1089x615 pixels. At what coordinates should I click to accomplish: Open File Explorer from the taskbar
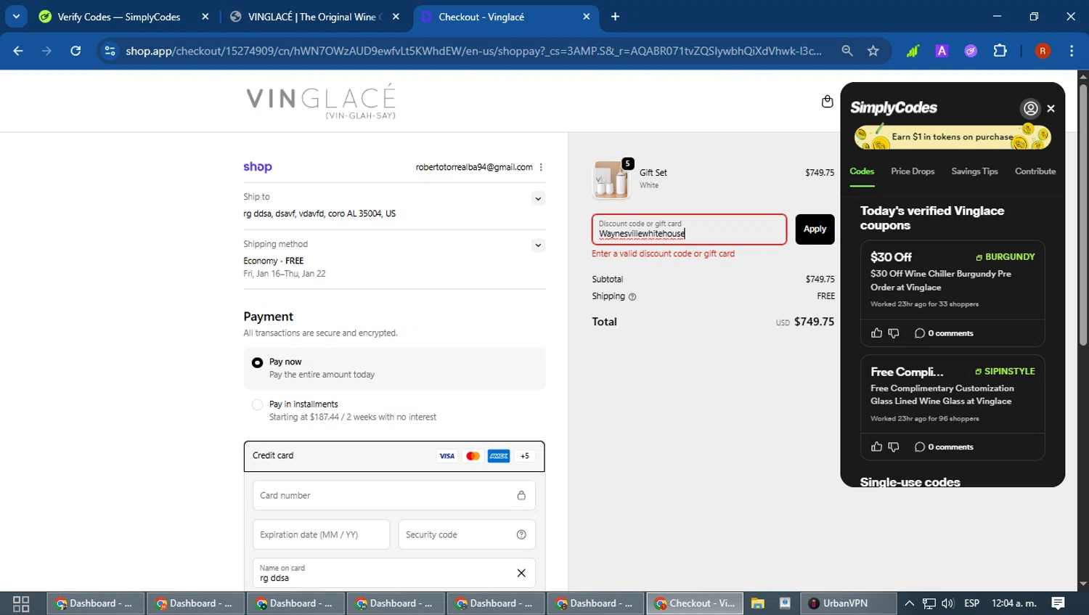[x=757, y=603]
